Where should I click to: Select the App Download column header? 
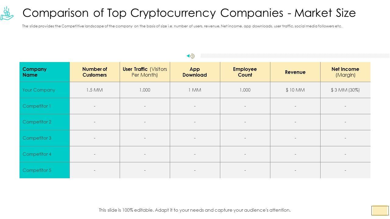[195, 72]
